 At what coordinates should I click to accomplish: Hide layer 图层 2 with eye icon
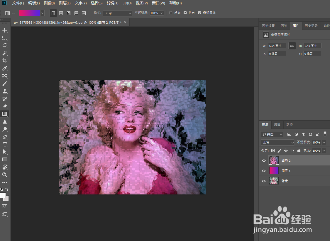point(264,160)
